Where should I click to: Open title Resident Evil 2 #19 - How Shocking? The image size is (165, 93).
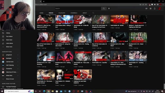point(44,63)
